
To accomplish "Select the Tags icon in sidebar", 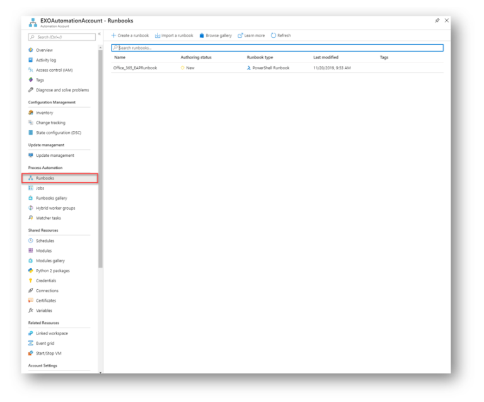I will [x=30, y=80].
